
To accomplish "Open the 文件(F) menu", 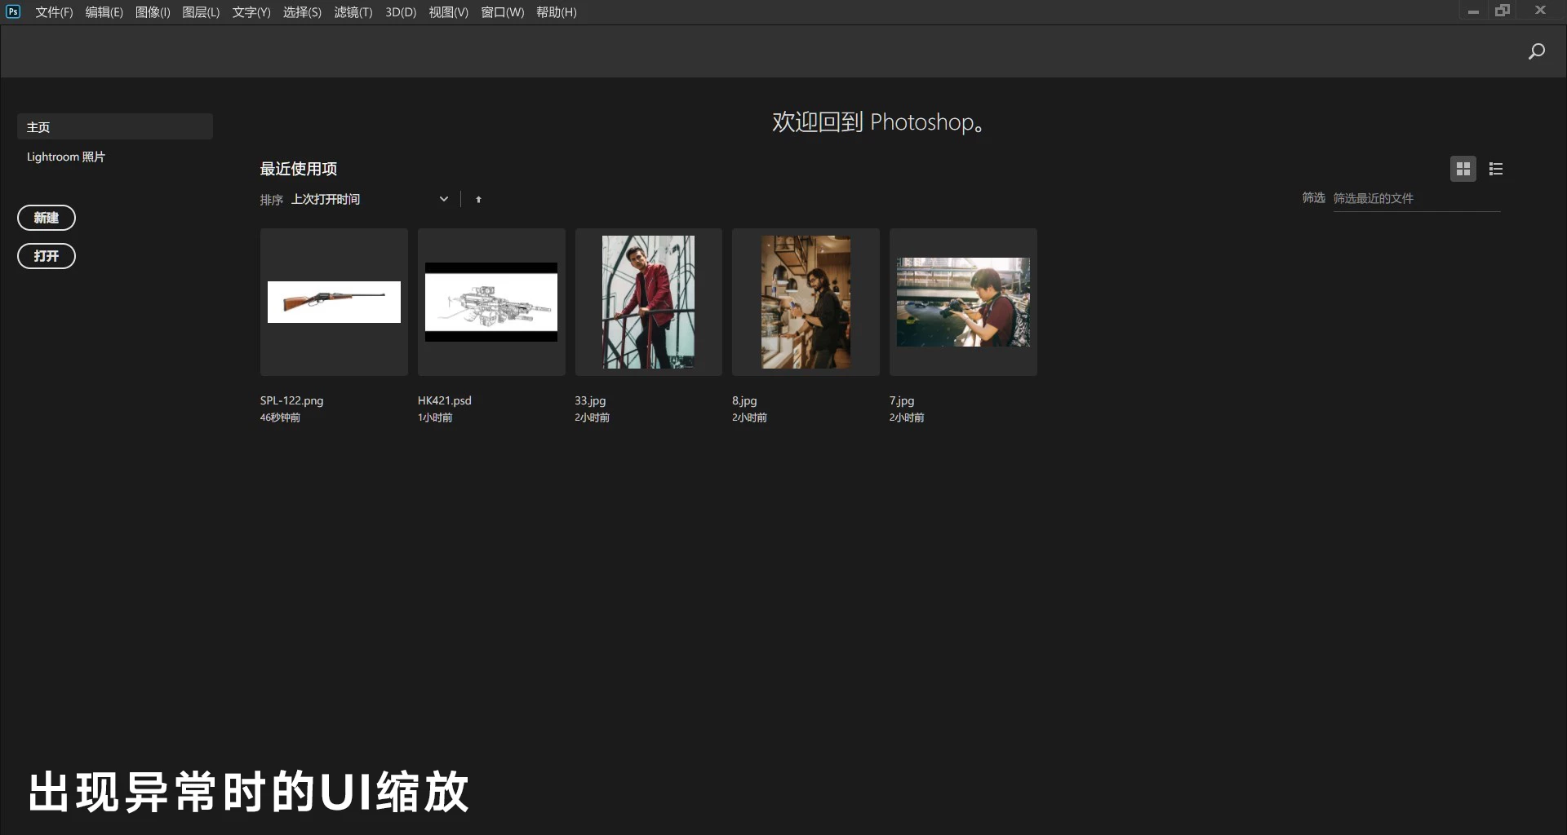I will (54, 12).
